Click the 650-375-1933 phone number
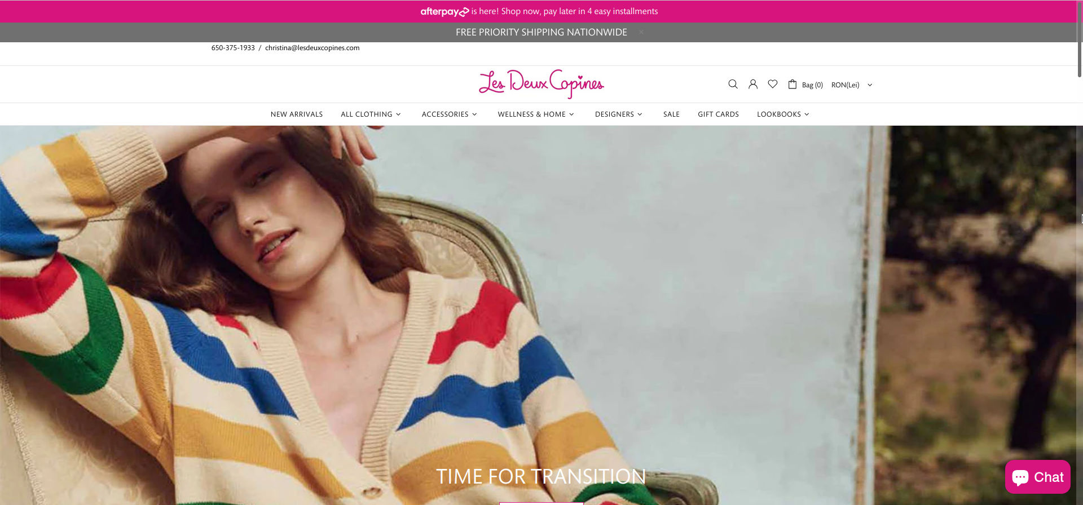Viewport: 1083px width, 505px height. 233,48
